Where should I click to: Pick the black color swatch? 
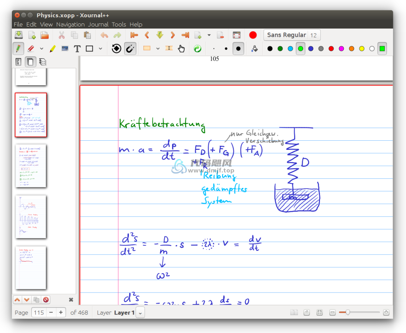coord(270,49)
